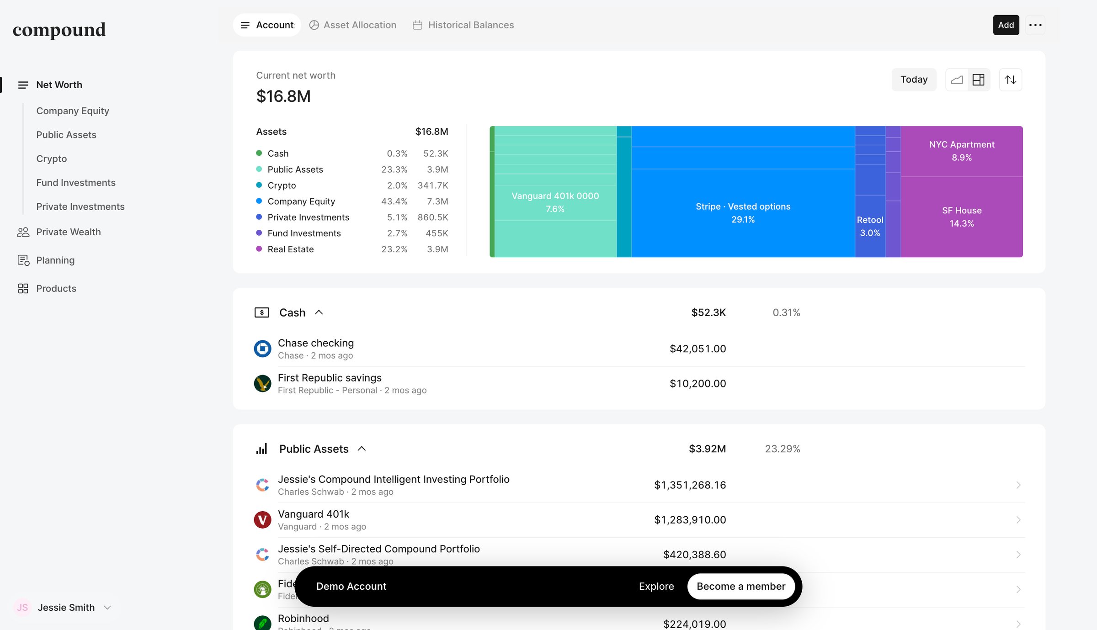
Task: Click the Products grid icon
Action: (x=23, y=289)
